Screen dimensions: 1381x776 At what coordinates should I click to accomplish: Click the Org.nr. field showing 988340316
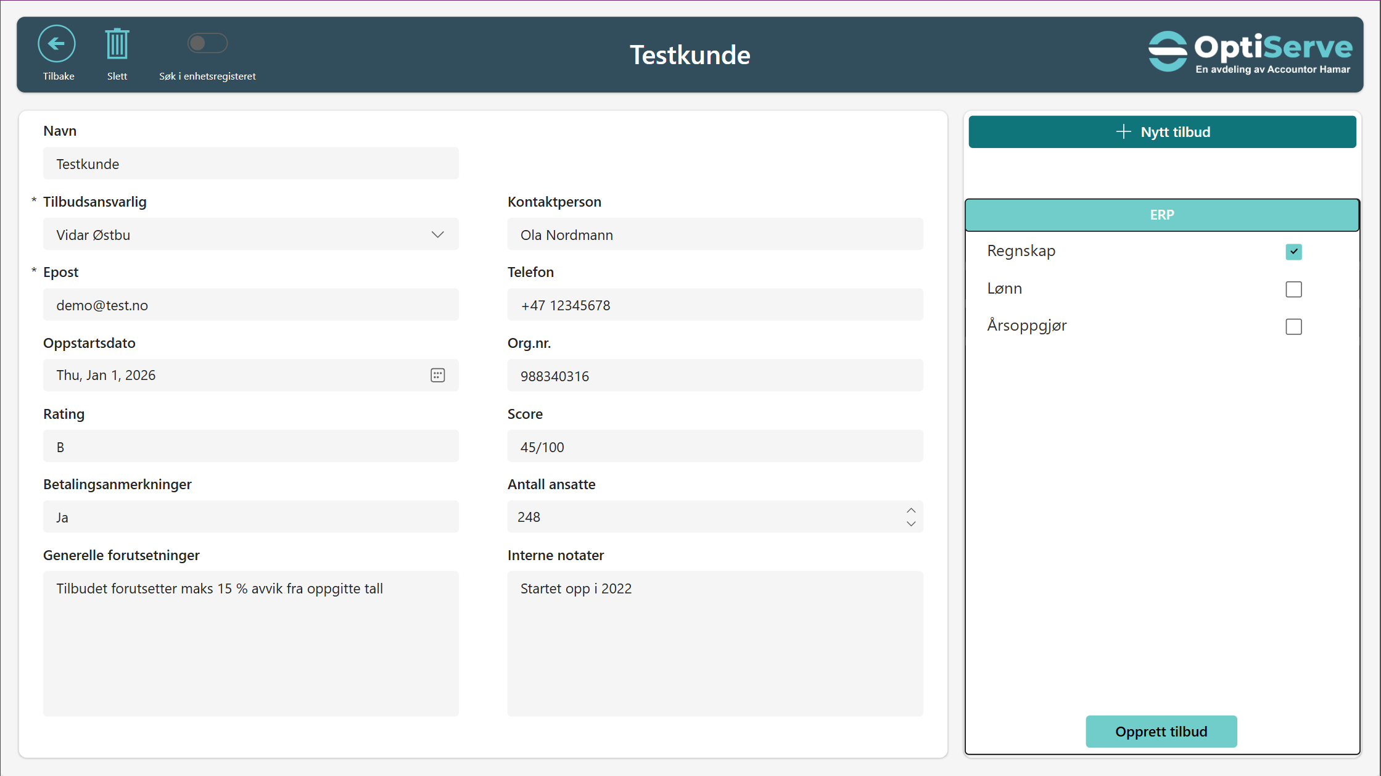click(x=714, y=376)
